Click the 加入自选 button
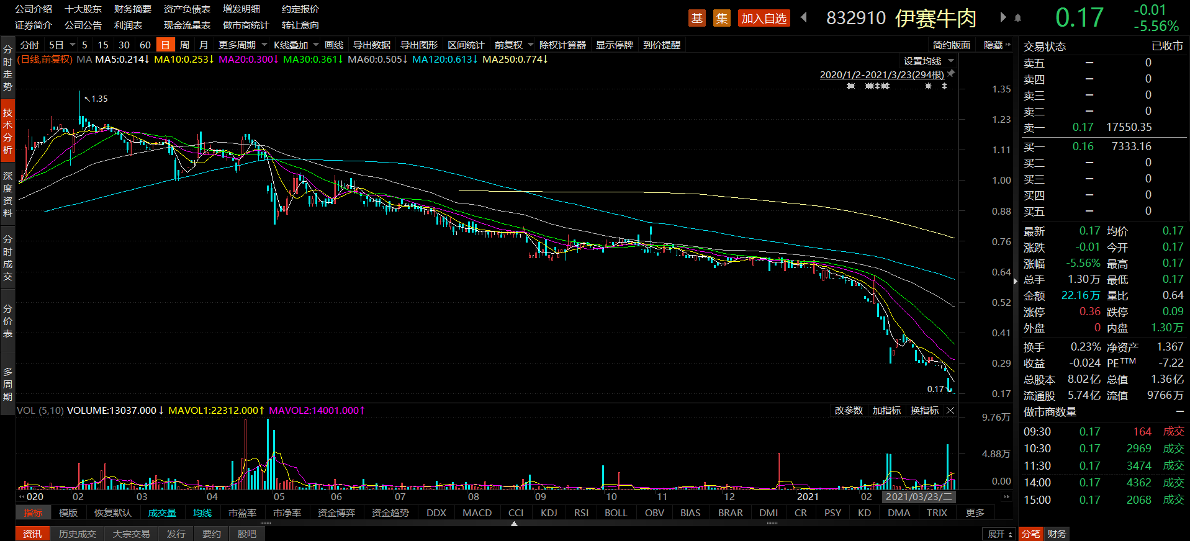Image resolution: width=1190 pixels, height=541 pixels. click(x=764, y=18)
